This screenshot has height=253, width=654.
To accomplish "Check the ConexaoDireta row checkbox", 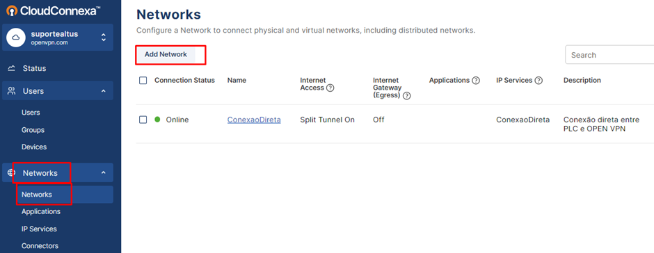I will click(143, 120).
